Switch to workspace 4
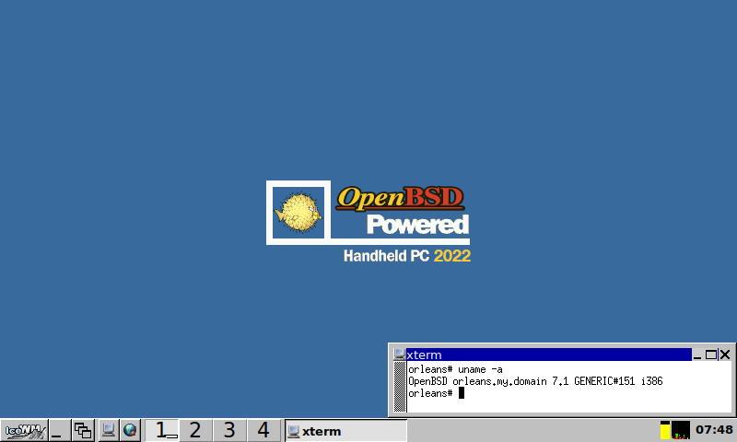 pos(263,430)
